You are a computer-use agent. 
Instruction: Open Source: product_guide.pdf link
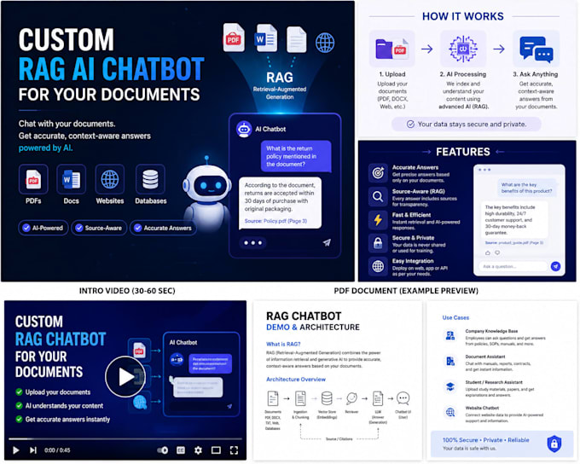click(x=514, y=243)
